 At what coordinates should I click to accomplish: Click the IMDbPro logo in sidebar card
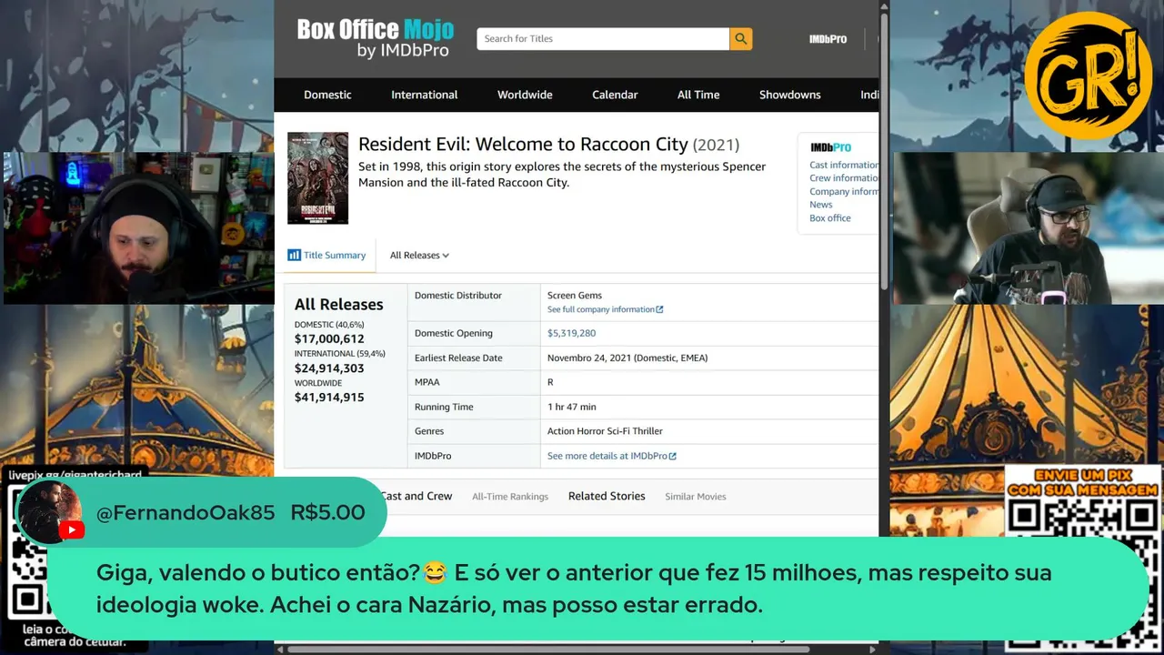click(x=830, y=147)
